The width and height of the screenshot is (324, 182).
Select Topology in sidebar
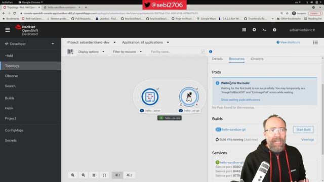pyautogui.click(x=30, y=66)
